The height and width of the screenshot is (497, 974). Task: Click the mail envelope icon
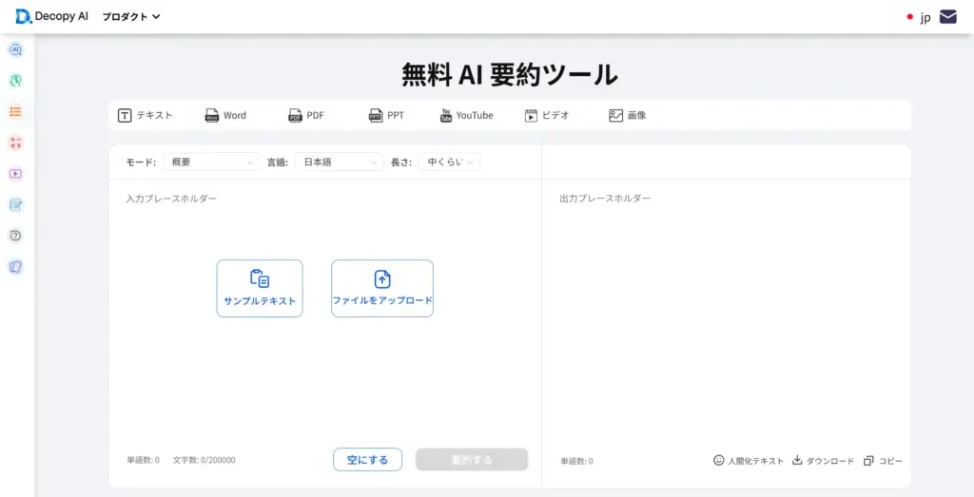[x=947, y=16]
